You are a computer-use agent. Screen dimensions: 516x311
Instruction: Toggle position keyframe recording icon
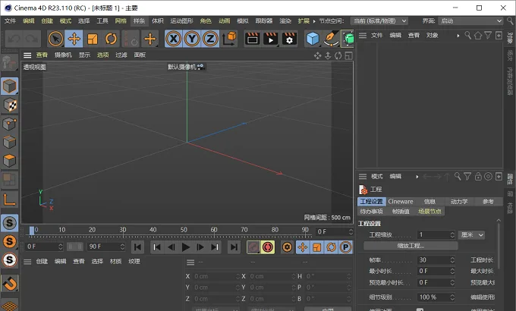coord(303,247)
